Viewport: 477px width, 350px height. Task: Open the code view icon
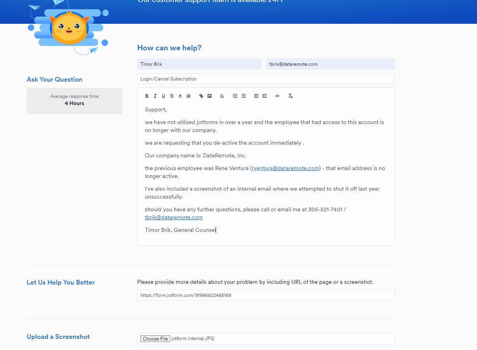coord(277,96)
